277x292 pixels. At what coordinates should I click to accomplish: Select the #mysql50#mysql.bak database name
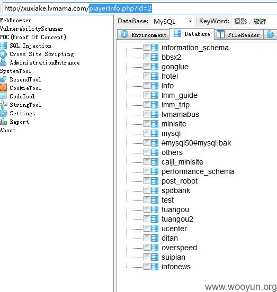coord(196,143)
